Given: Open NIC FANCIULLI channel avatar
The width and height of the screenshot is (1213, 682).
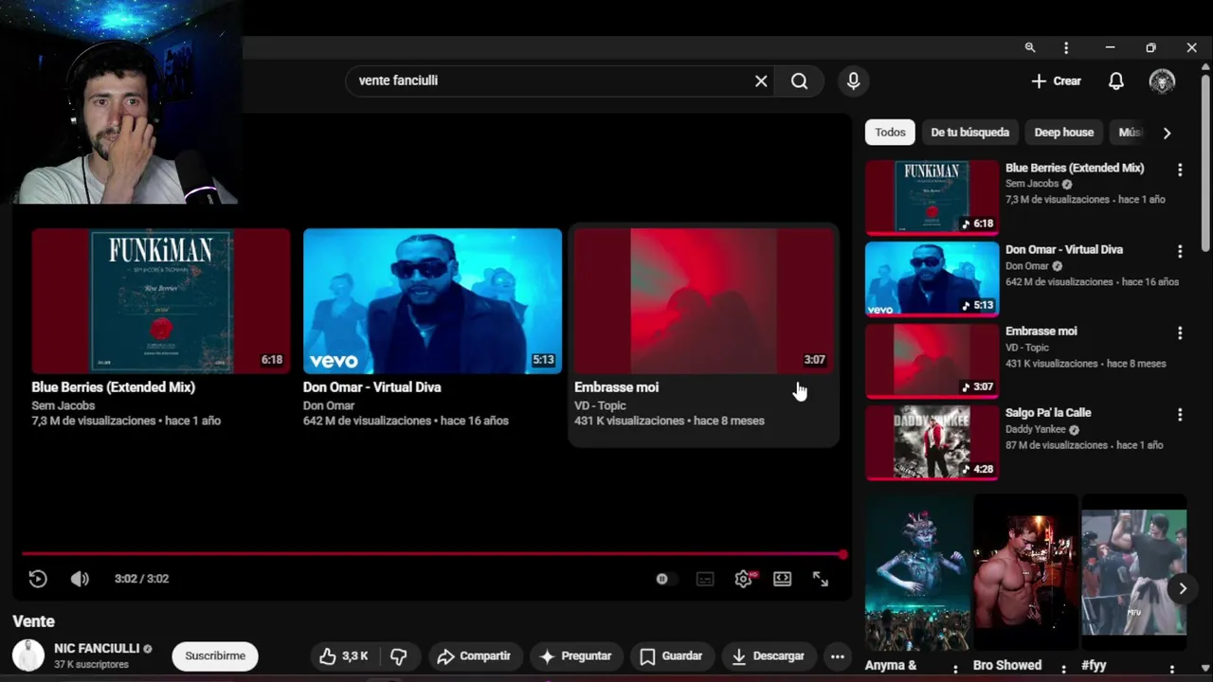Looking at the screenshot, I should [28, 655].
